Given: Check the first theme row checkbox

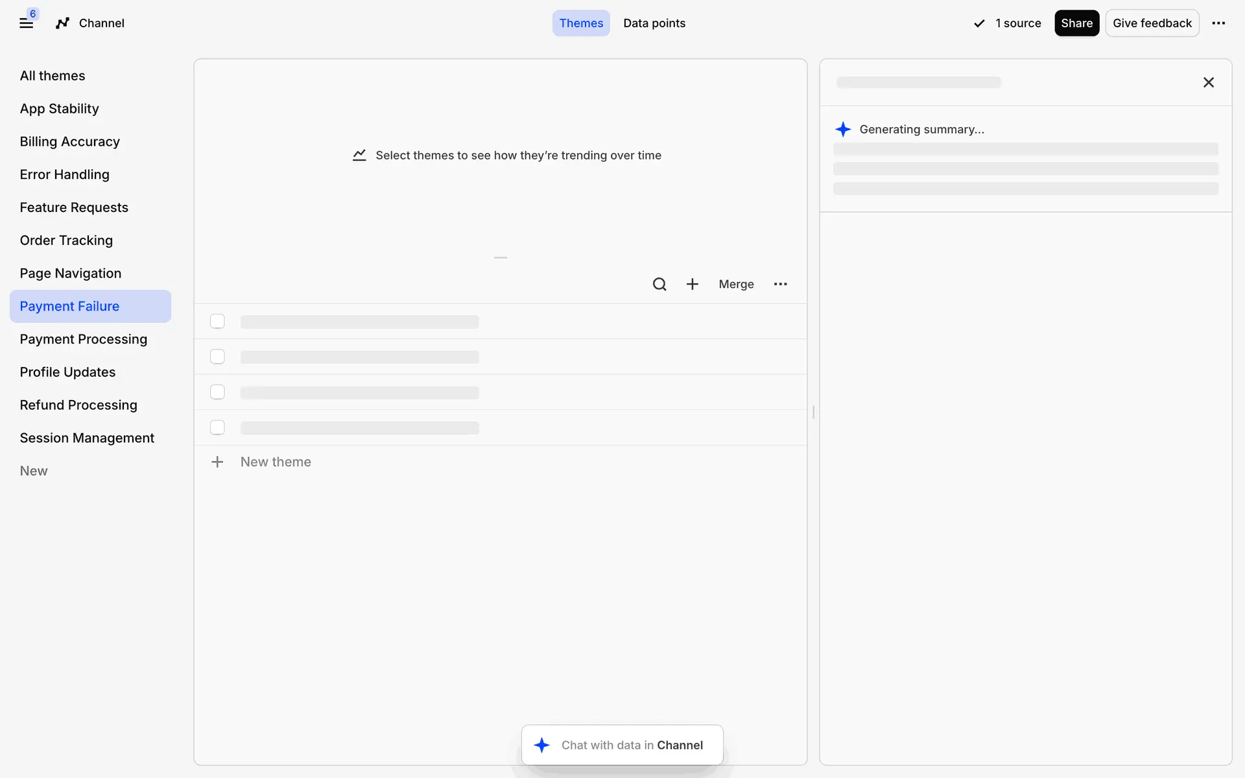Looking at the screenshot, I should coord(217,322).
